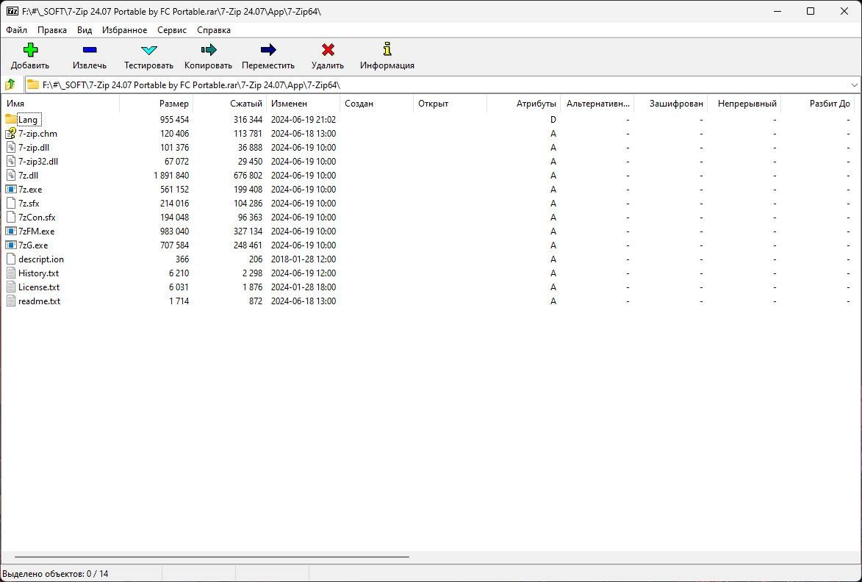This screenshot has width=862, height=582.
Task: Maximize the 7-Zip window
Action: click(x=811, y=11)
